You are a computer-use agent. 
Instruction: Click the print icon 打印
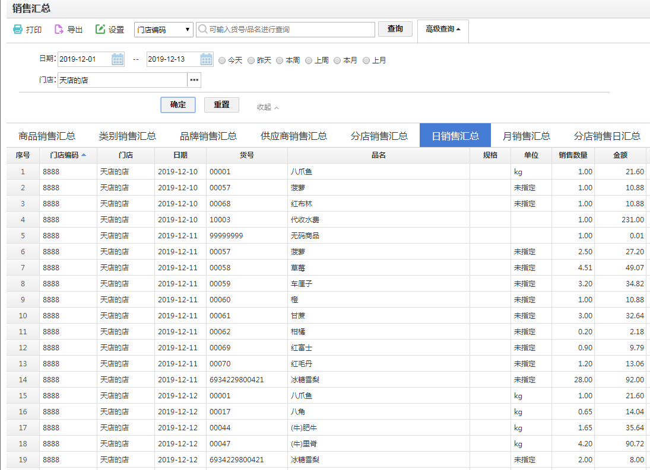tap(17, 29)
